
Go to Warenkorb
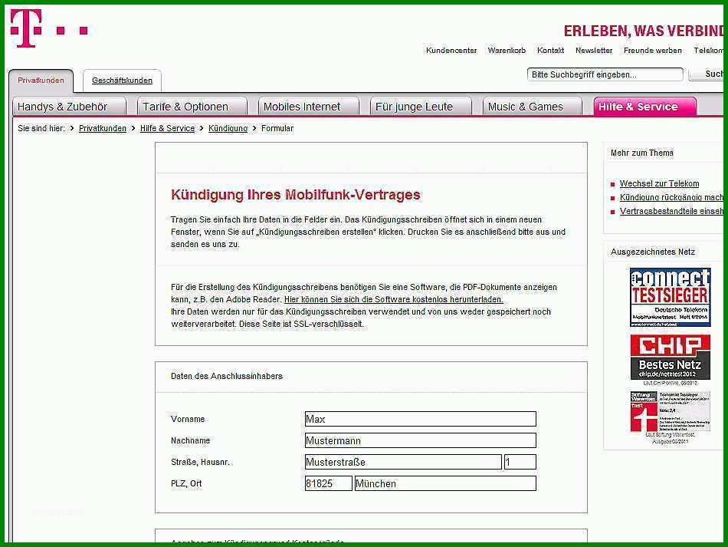click(507, 50)
